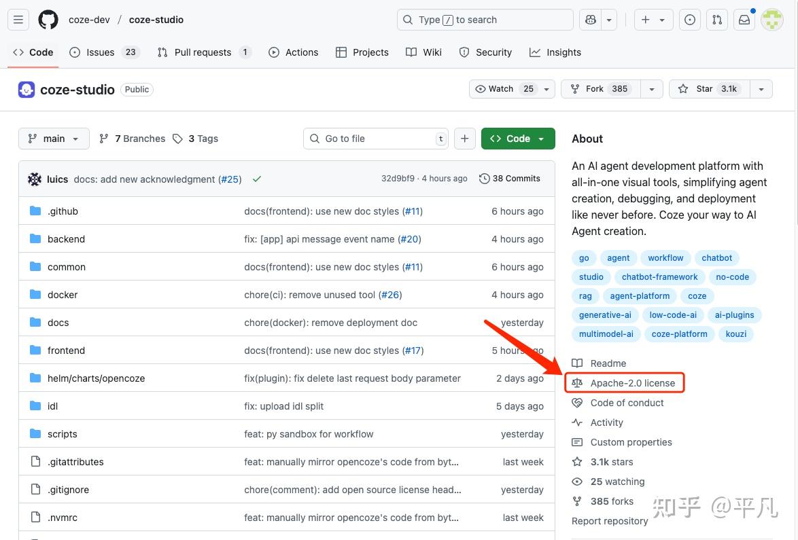
Task: Open the idl folder
Action: pos(52,406)
